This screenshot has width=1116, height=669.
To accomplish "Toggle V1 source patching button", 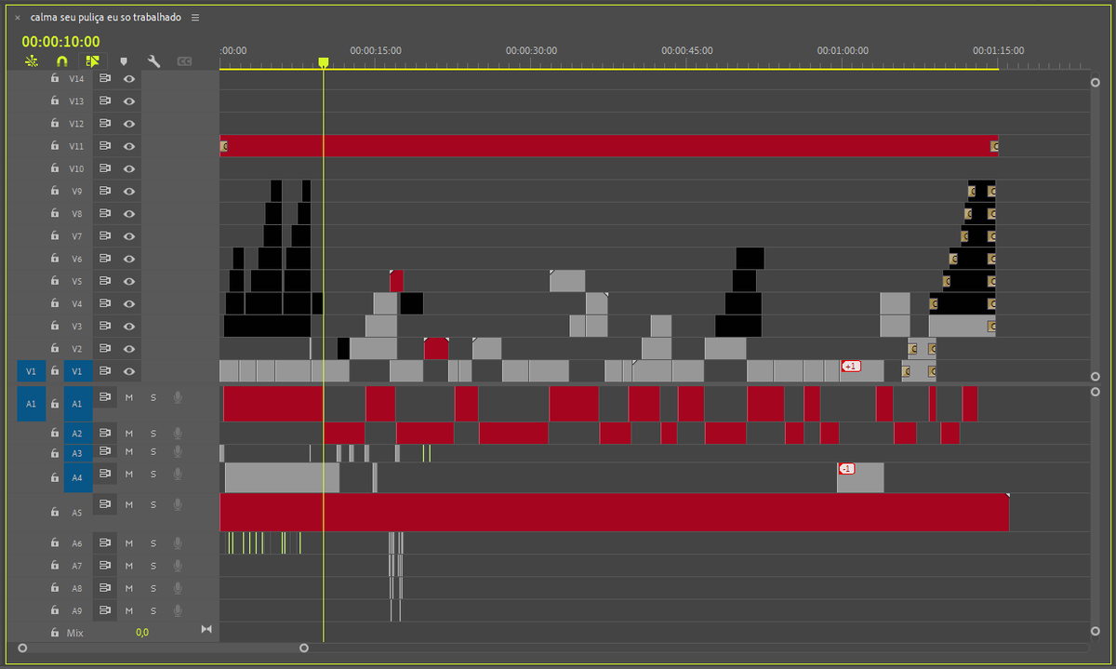I will tap(31, 371).
